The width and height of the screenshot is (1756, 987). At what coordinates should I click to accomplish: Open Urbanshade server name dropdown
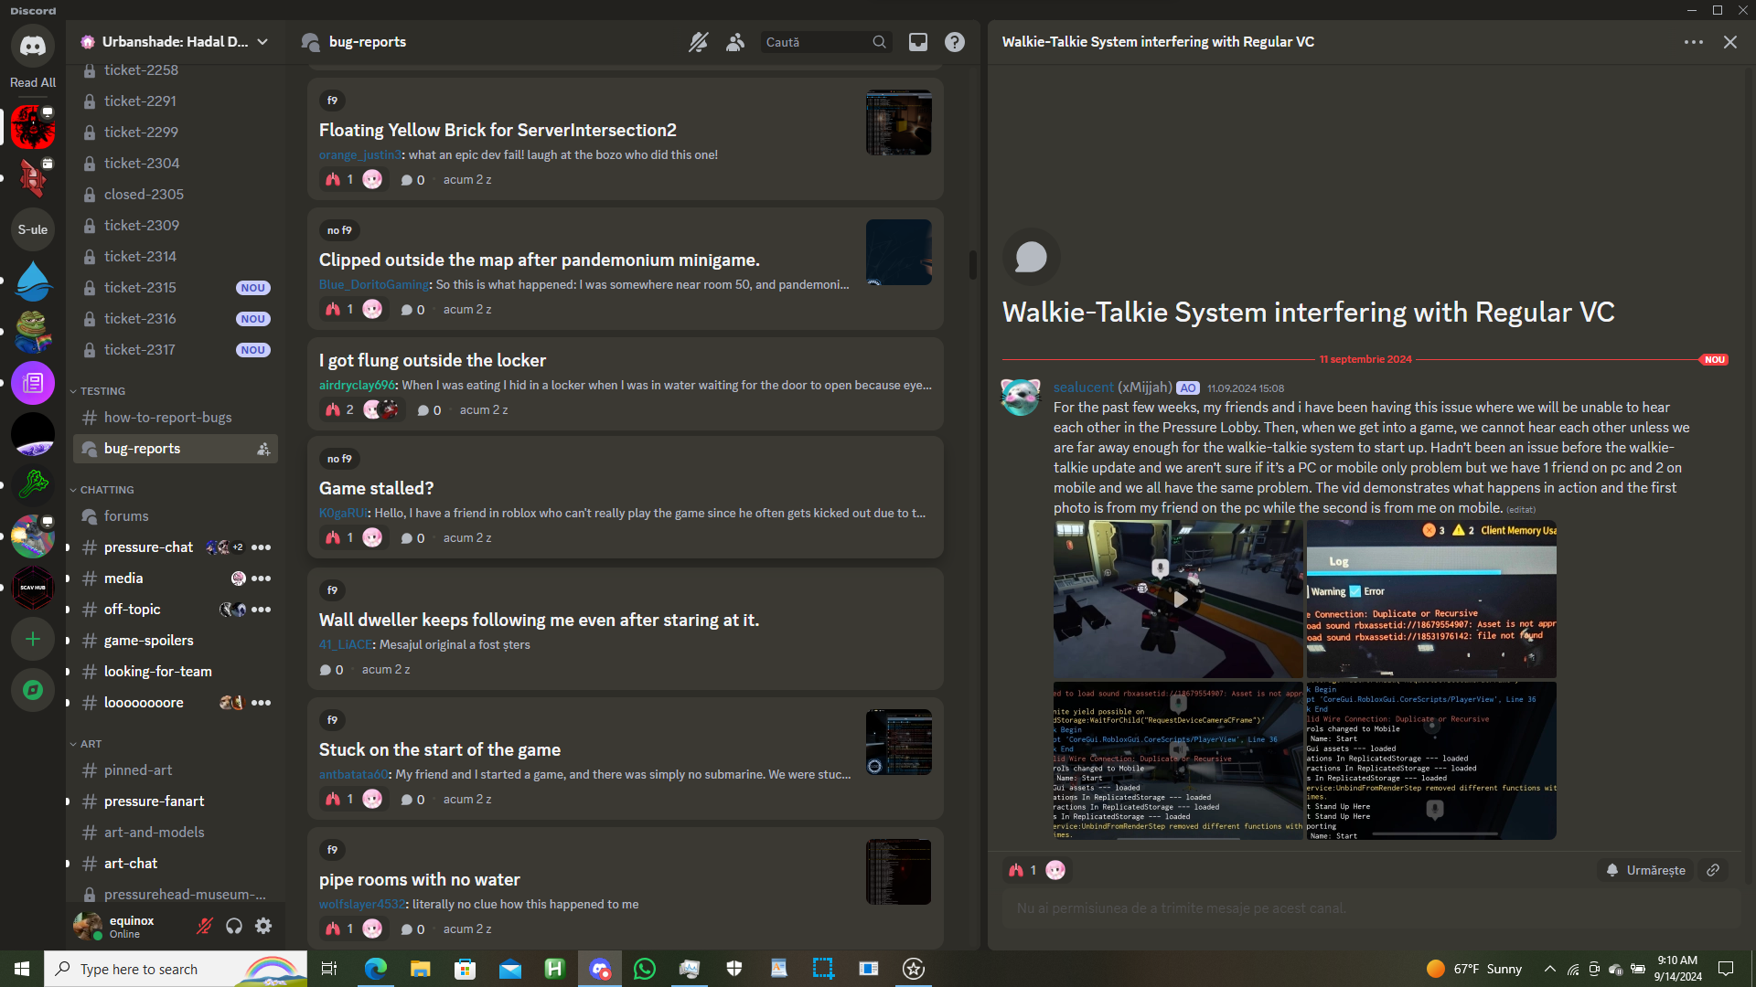click(x=174, y=42)
